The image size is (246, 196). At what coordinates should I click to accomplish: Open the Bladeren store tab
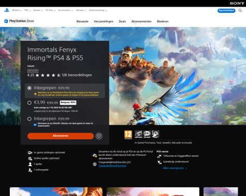coord(163,22)
